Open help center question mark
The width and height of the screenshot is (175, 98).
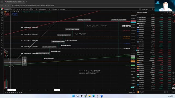(173, 92)
